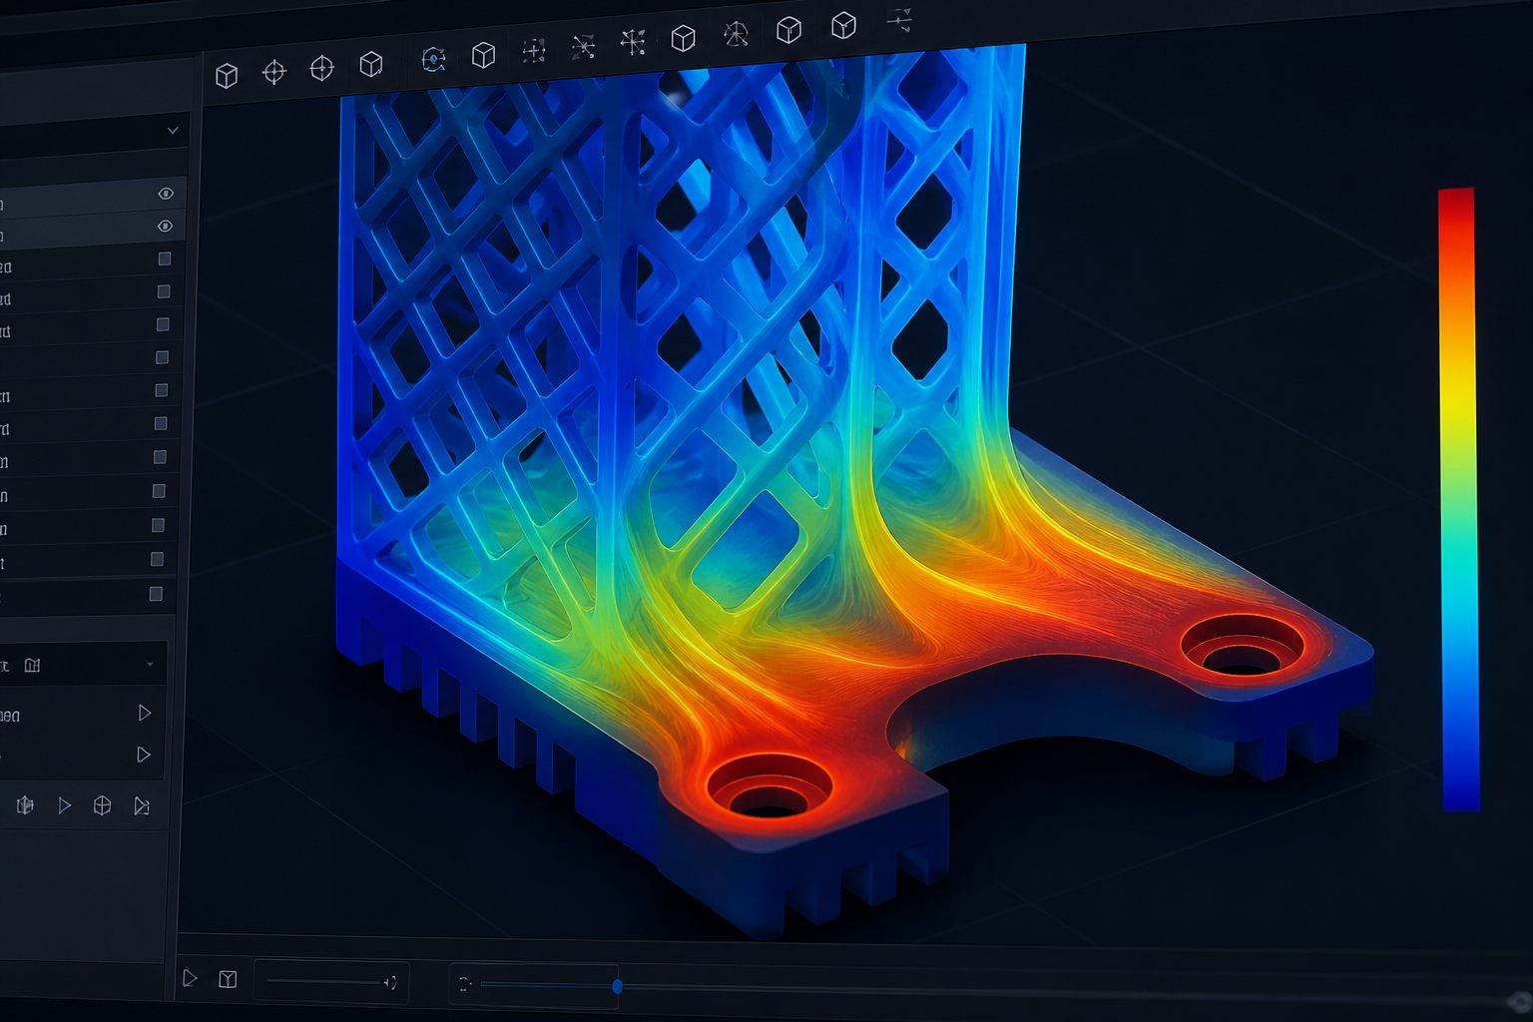The image size is (1533, 1022).
Task: Open small dropdown arrow in lower panel header
Action: 150,664
